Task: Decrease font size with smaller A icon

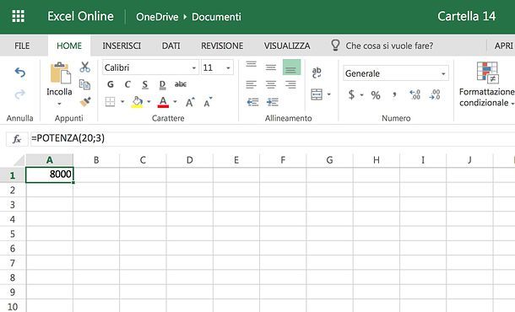Action: tap(208, 102)
